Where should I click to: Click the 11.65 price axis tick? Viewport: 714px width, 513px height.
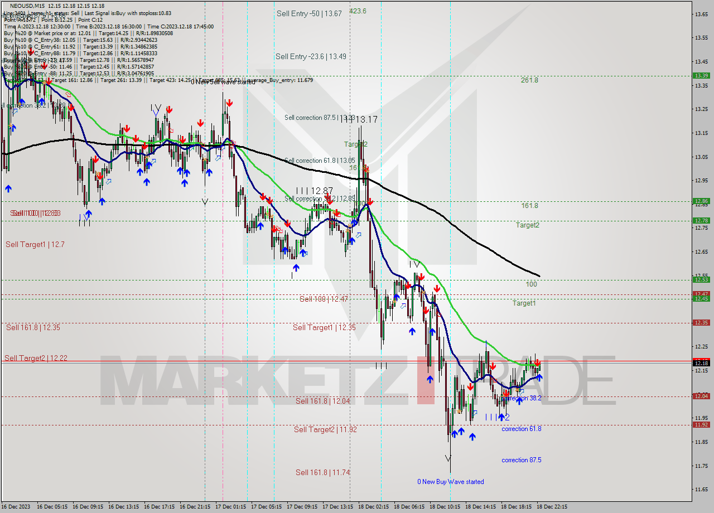pos(701,489)
